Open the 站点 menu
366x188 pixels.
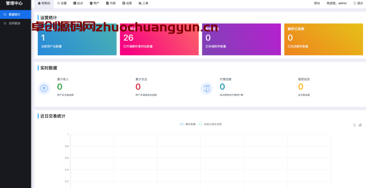click(78, 3)
